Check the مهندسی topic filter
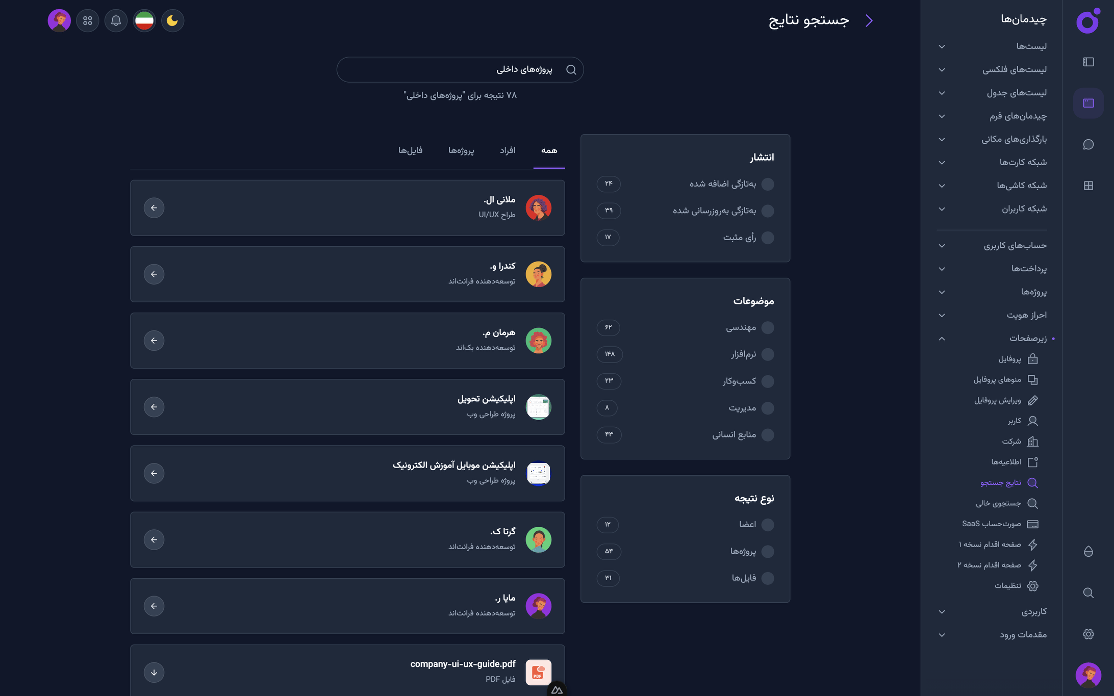 767,327
